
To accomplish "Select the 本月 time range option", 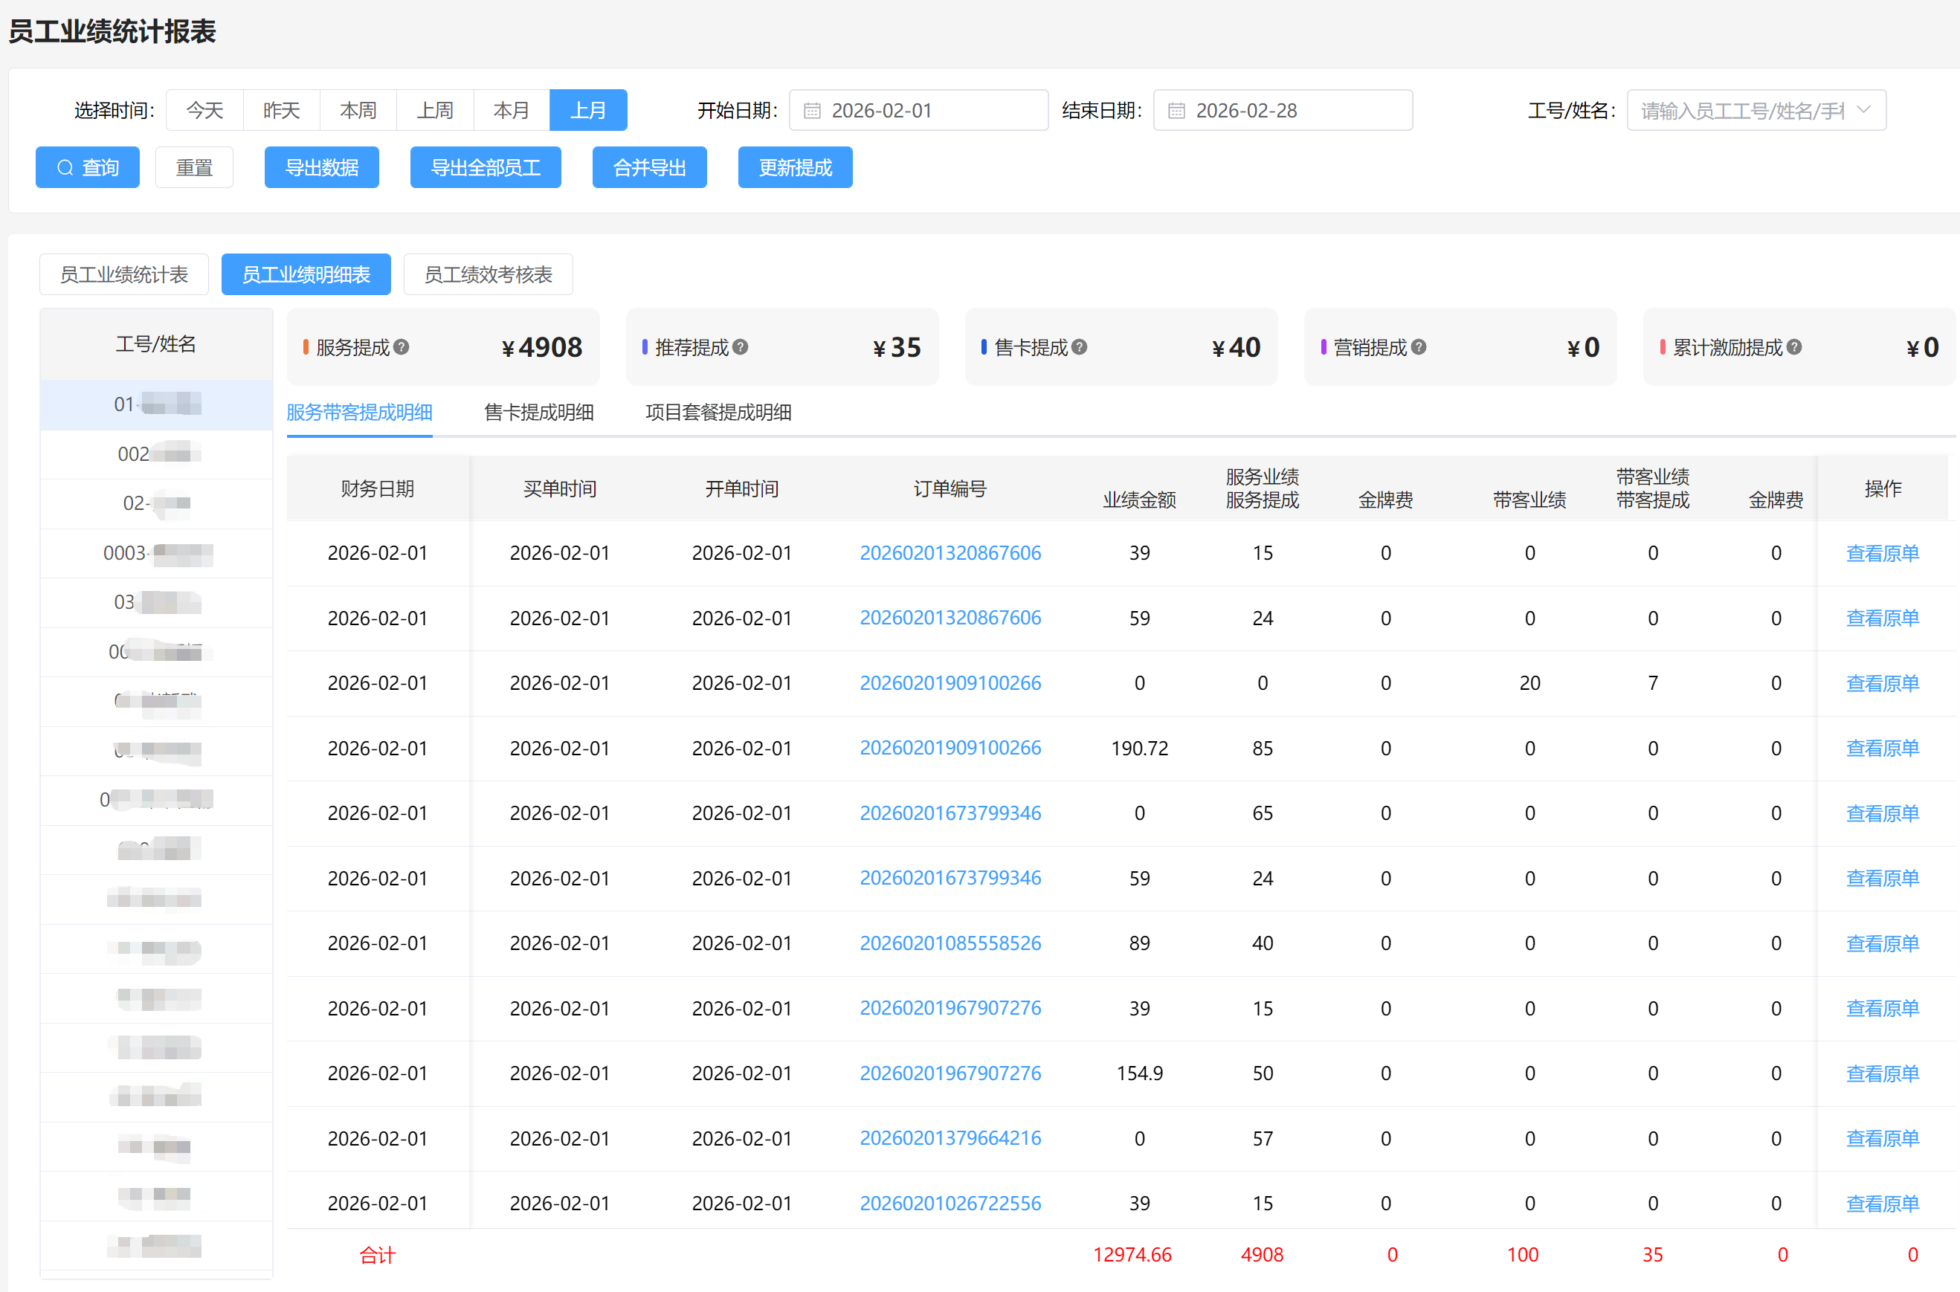I will point(511,111).
